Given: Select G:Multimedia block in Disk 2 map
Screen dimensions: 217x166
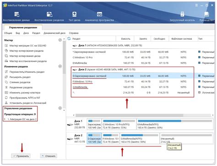Looking at the screenshot, I should pos(140,139).
